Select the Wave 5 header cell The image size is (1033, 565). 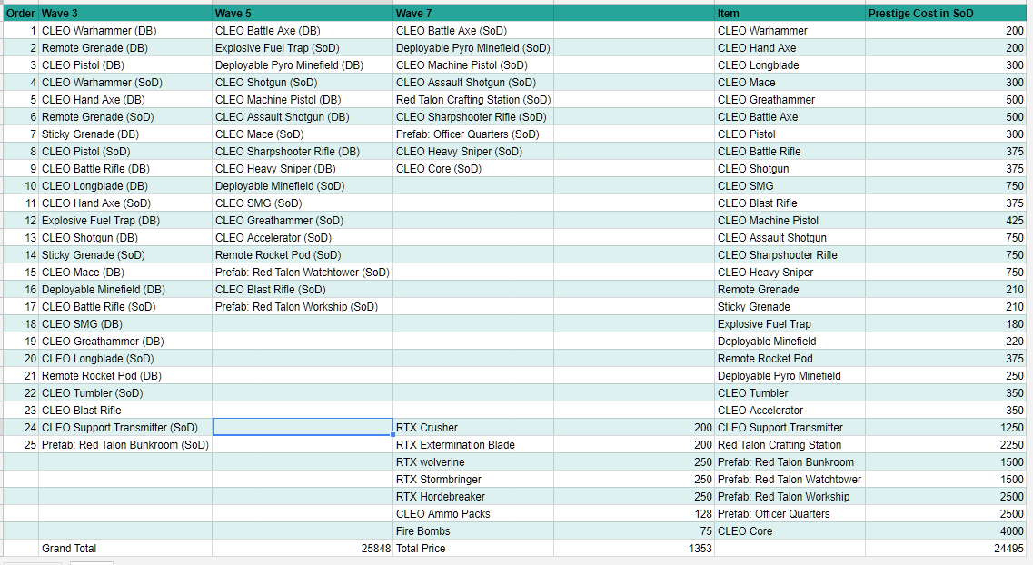click(x=302, y=14)
